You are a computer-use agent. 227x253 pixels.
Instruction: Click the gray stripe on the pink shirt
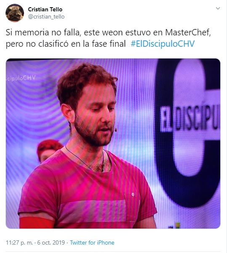pyautogui.click(x=92, y=211)
